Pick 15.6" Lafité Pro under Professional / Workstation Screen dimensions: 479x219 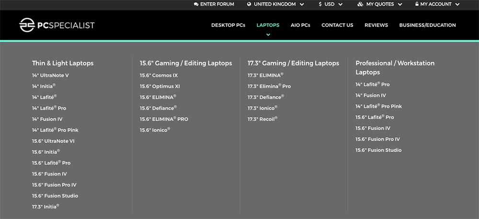[x=375, y=118]
